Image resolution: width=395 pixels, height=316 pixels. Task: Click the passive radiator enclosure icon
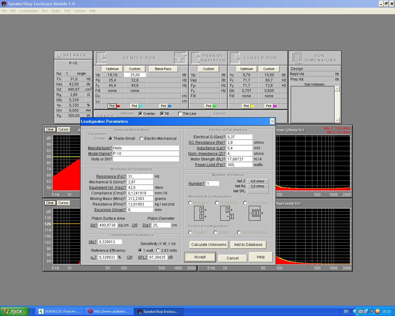coord(196,58)
